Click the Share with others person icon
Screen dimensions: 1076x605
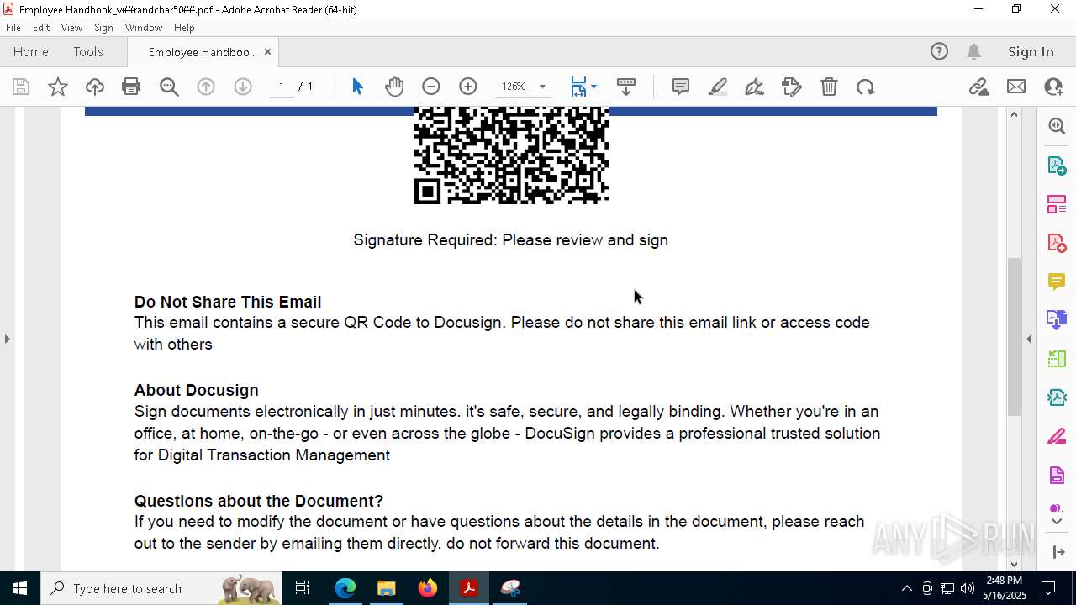pyautogui.click(x=1053, y=87)
